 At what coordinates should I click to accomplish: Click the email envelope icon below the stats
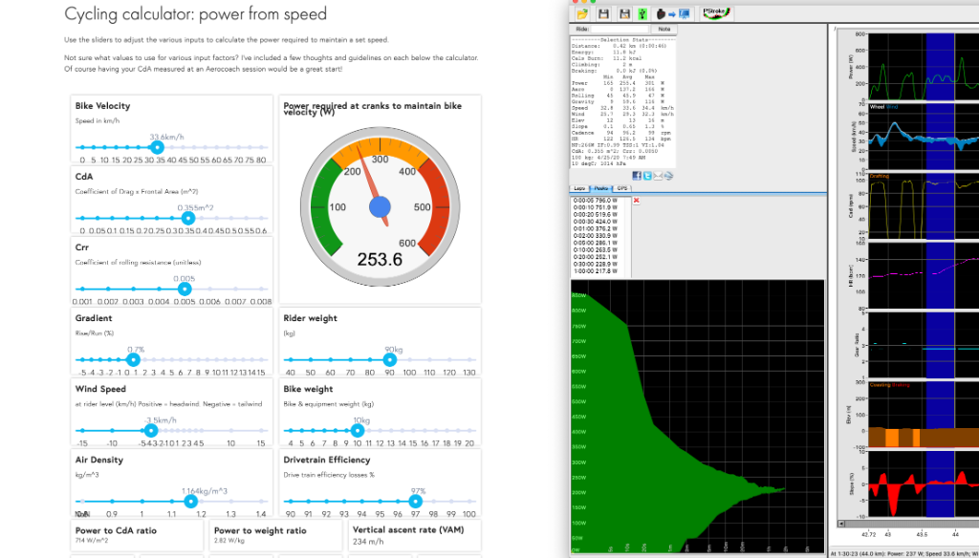[x=658, y=176]
